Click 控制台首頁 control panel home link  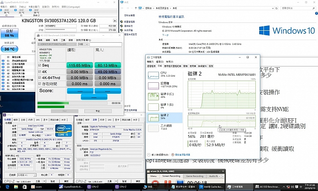click(129, 15)
